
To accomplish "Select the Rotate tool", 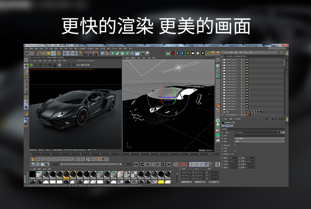I will [x=53, y=53].
